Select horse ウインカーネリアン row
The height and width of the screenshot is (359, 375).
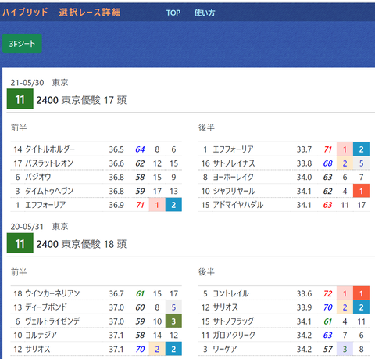click(96, 293)
